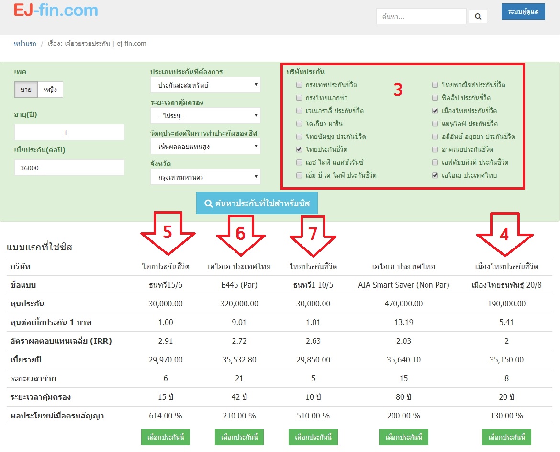The width and height of the screenshot is (560, 452).
Task: Open the ประเภทประกันที่ต้องการ dropdown
Action: [205, 85]
